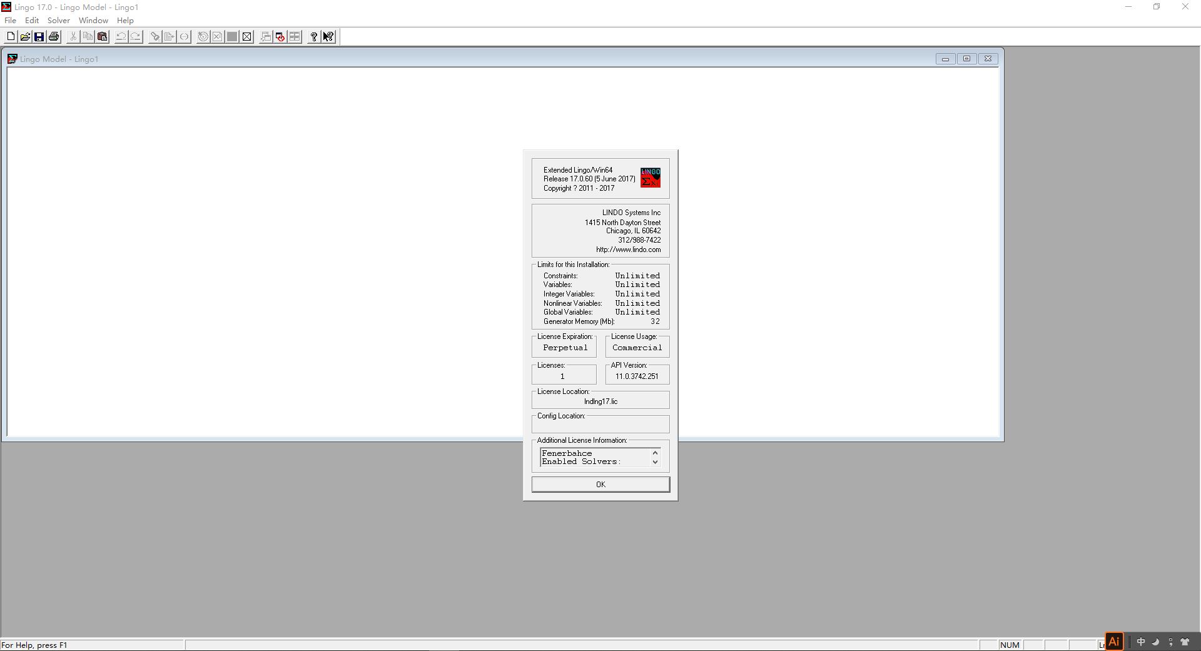Open the Window menu

(x=93, y=20)
